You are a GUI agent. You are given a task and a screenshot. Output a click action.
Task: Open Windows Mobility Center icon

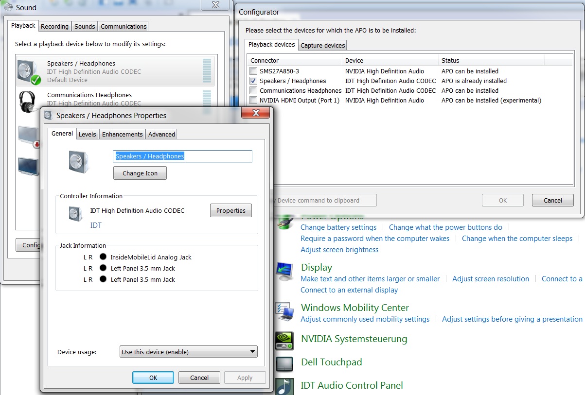click(x=284, y=311)
